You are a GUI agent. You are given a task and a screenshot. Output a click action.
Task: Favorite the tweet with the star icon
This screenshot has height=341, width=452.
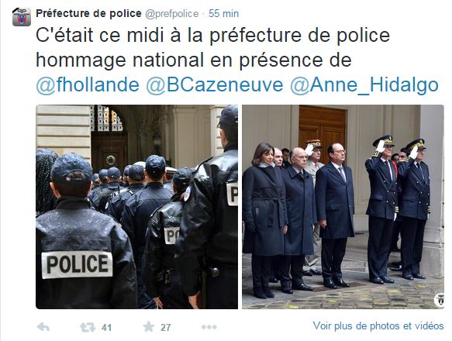click(149, 326)
